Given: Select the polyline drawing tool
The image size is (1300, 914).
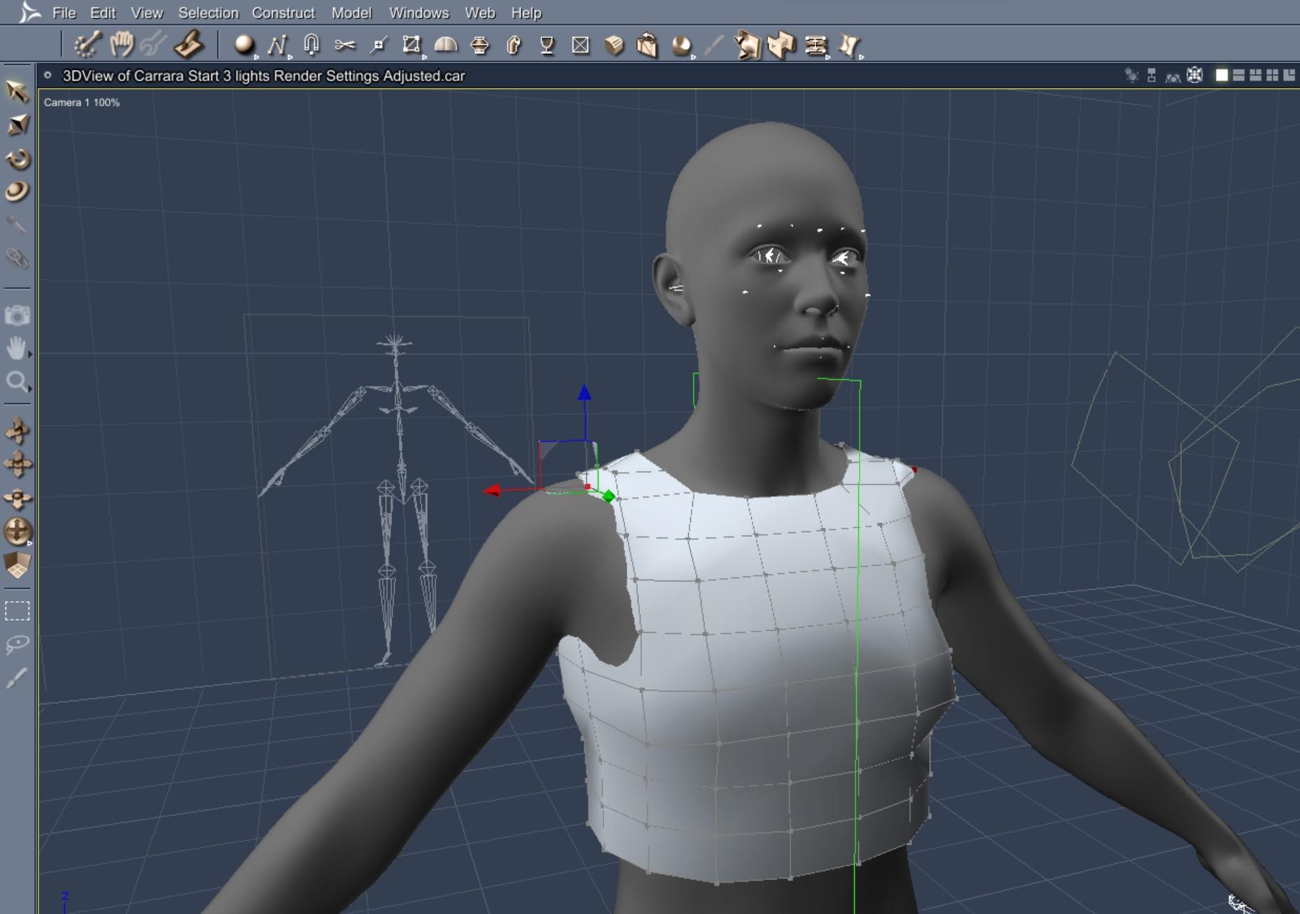Looking at the screenshot, I should coord(277,45).
